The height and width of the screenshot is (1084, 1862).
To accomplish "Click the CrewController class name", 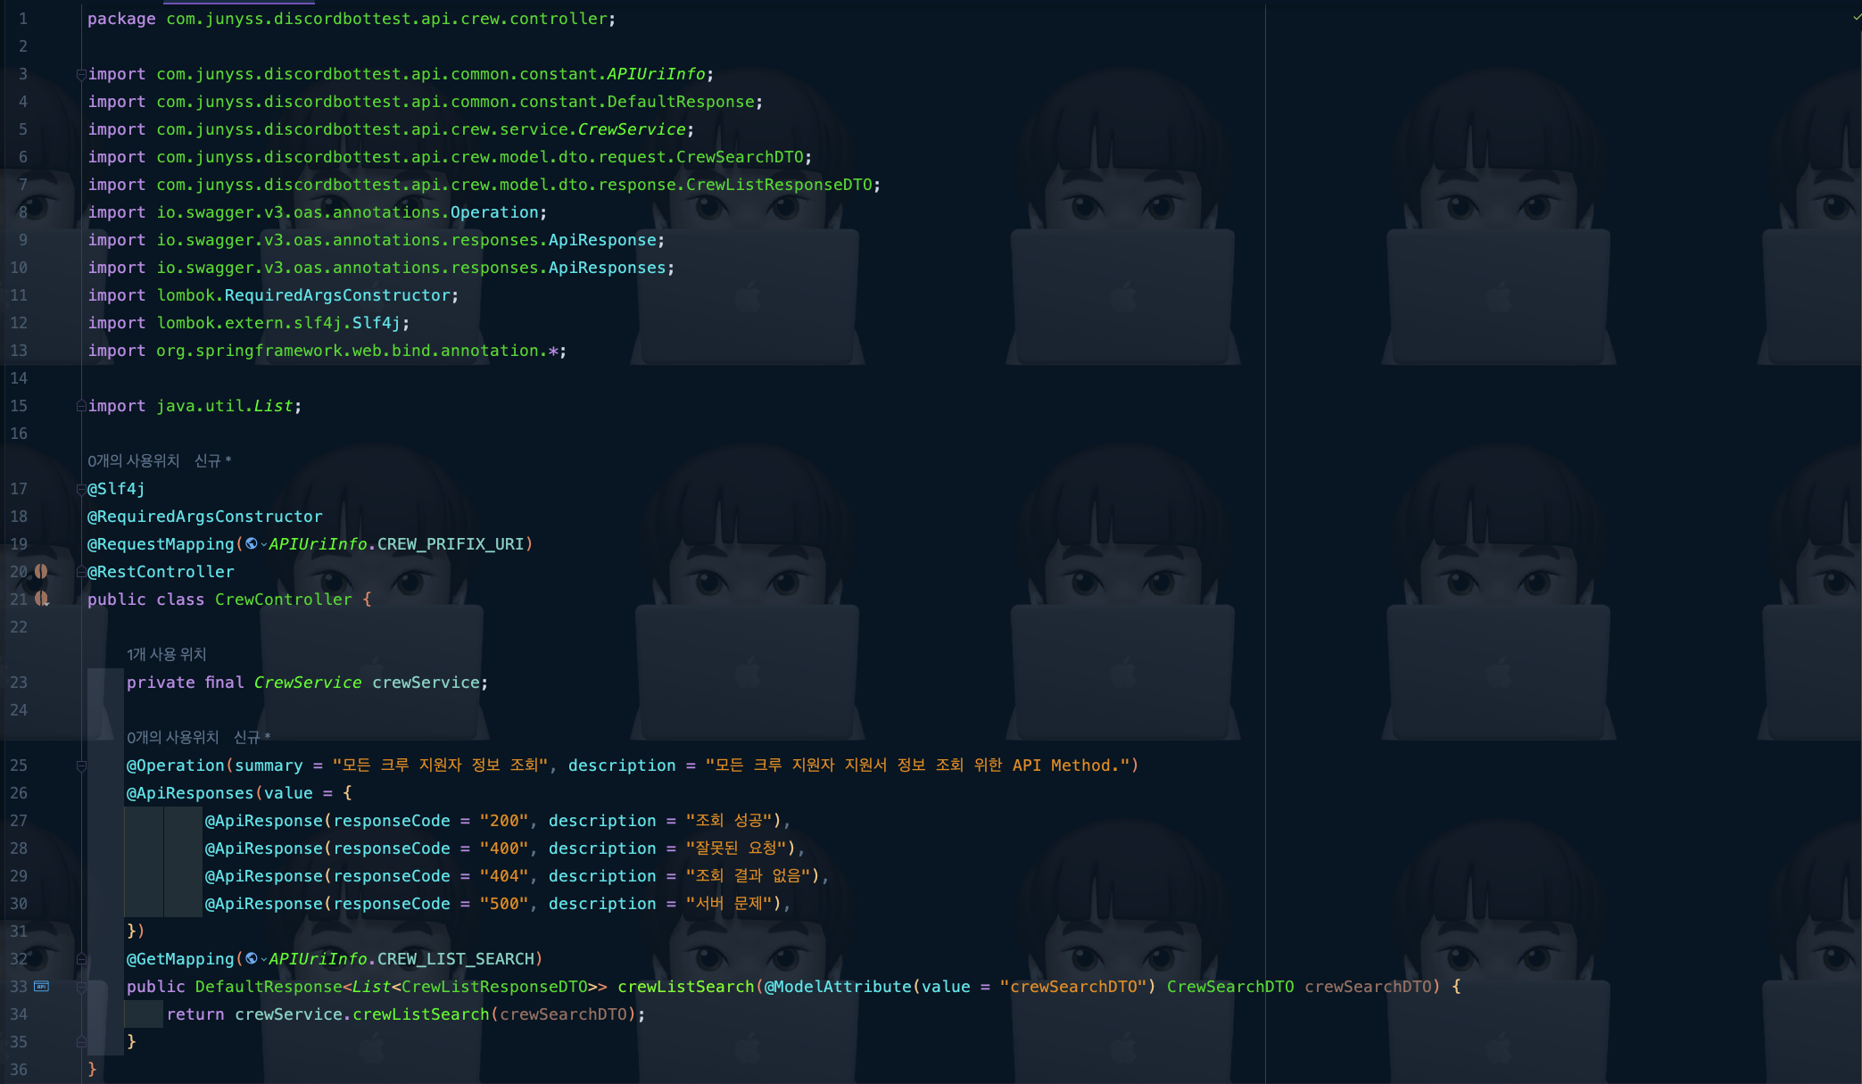I will (x=283, y=600).
